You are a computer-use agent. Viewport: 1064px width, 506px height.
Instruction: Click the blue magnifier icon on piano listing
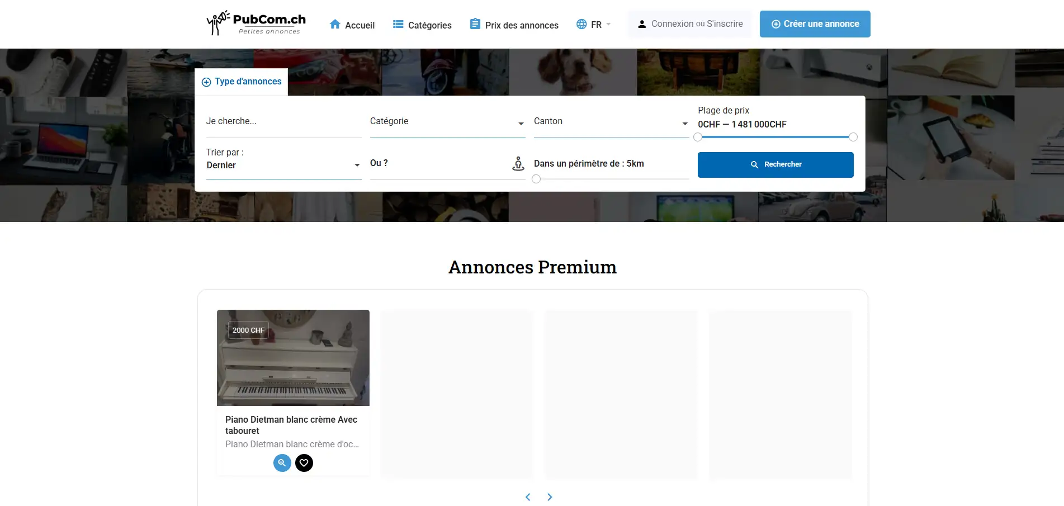[282, 463]
